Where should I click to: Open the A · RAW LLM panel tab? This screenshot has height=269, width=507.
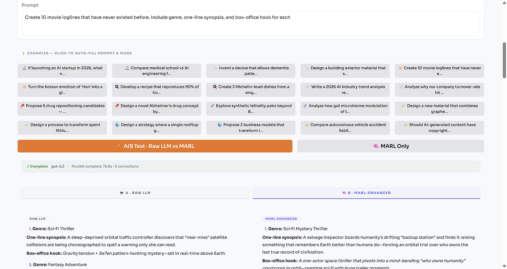135,193
